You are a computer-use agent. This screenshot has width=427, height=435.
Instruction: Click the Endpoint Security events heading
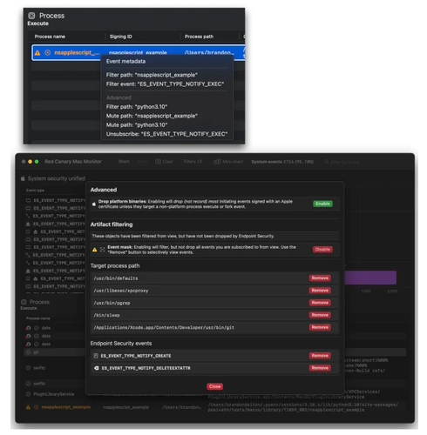coord(121,344)
